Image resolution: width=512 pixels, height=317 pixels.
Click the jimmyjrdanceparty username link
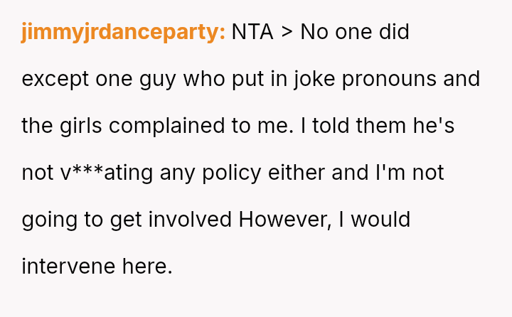(x=123, y=32)
